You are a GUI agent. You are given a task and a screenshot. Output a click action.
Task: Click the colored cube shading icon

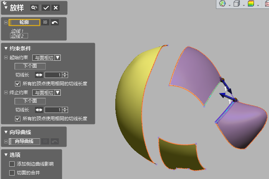(x=251, y=3)
